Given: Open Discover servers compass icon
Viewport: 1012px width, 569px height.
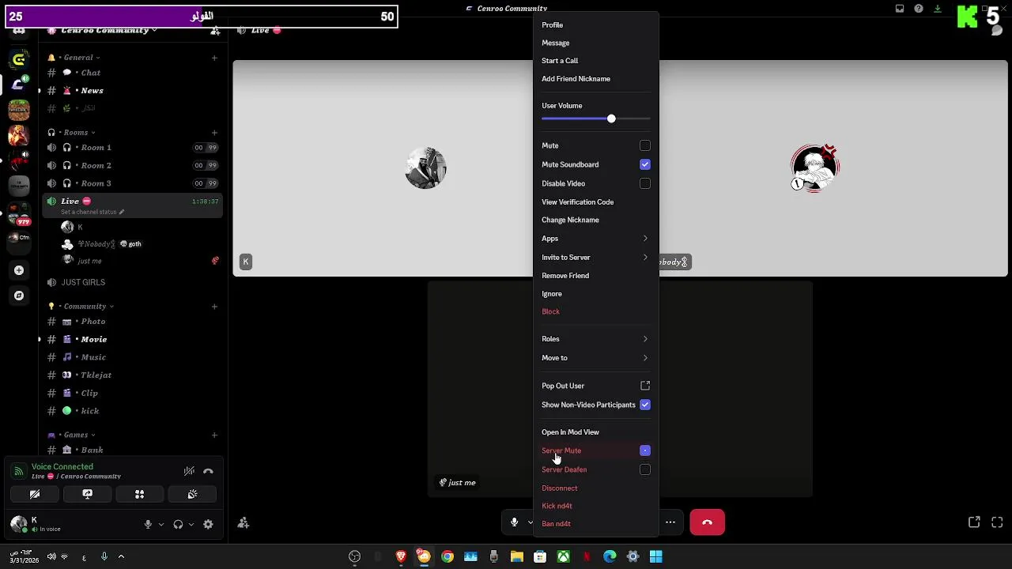Looking at the screenshot, I should 19,296.
